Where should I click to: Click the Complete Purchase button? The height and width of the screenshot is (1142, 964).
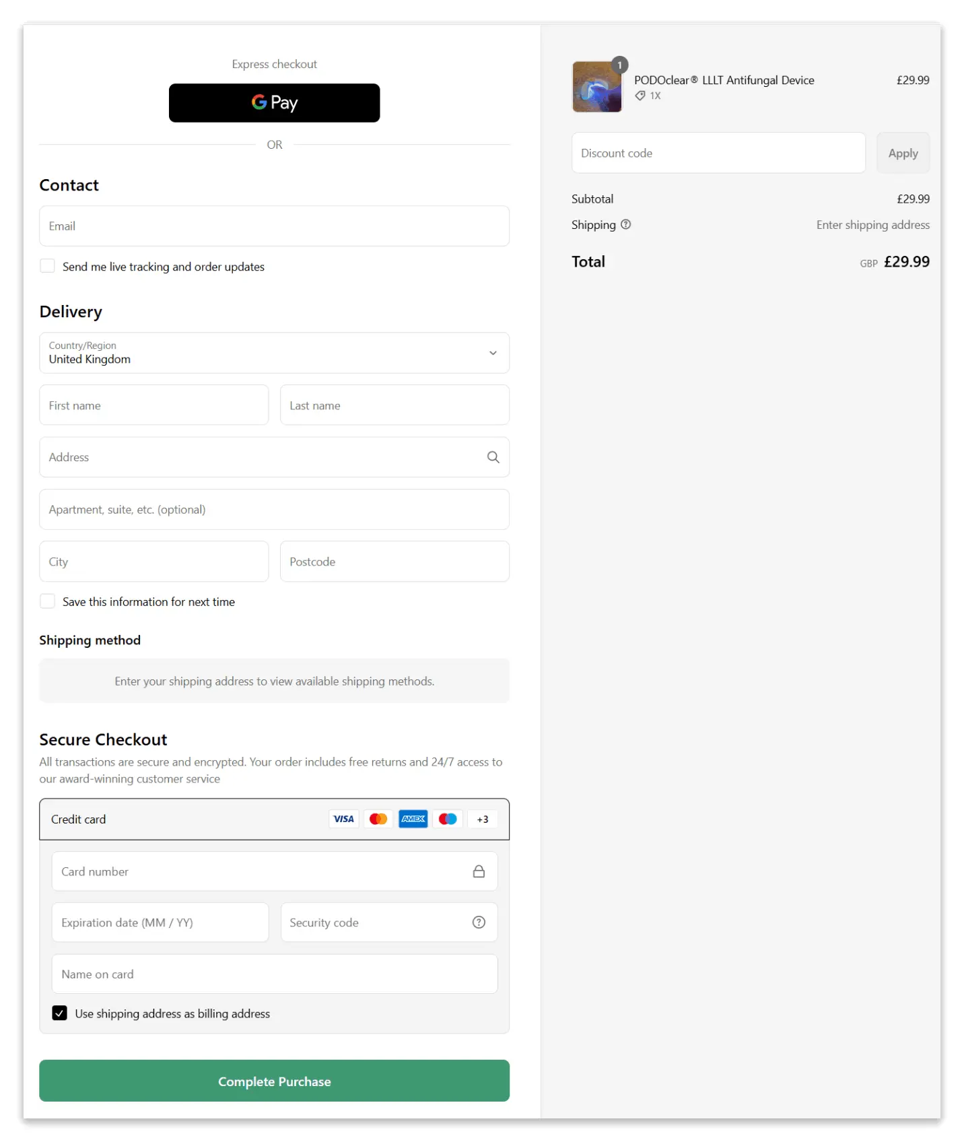tap(274, 1081)
